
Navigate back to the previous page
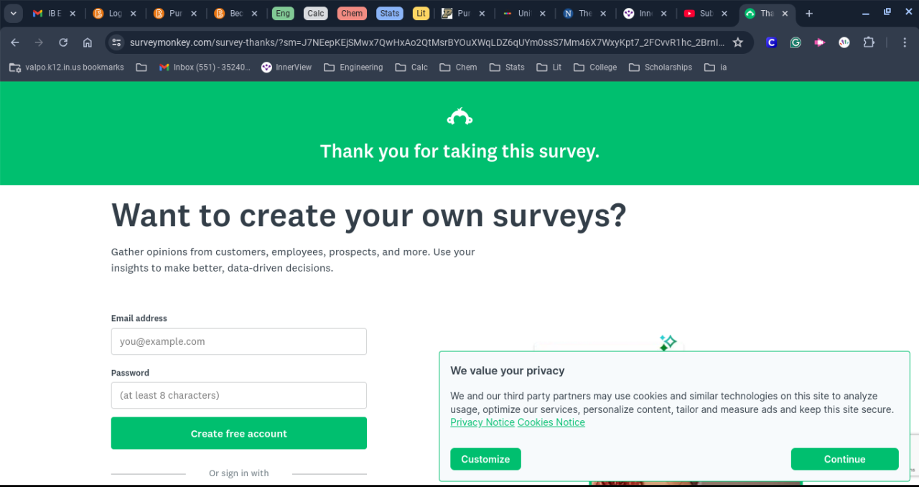[x=15, y=42]
